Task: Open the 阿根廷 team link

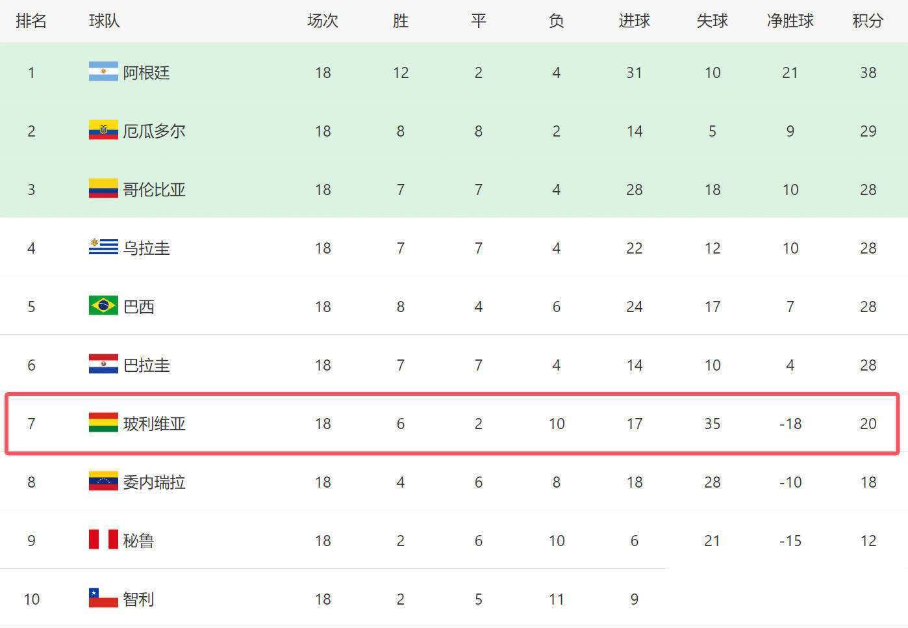Action: pyautogui.click(x=147, y=73)
